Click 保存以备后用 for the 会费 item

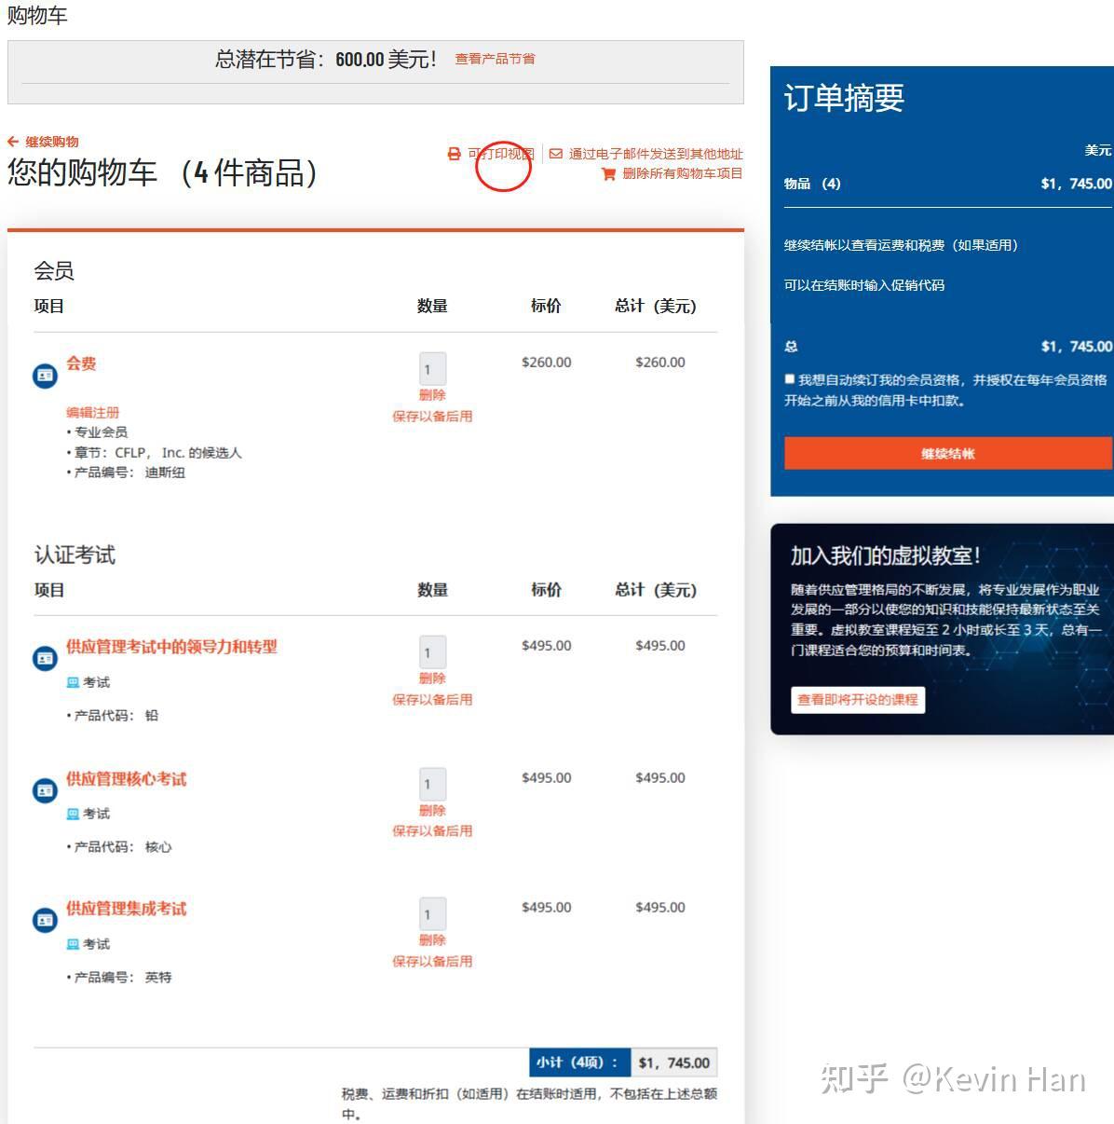(432, 417)
